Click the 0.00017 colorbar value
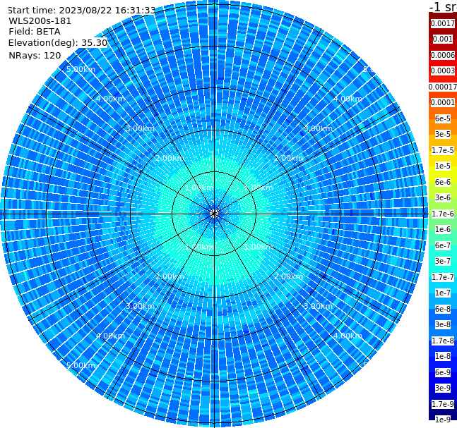 (443, 87)
